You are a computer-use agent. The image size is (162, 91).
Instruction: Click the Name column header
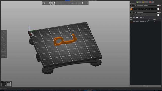point(131,20)
